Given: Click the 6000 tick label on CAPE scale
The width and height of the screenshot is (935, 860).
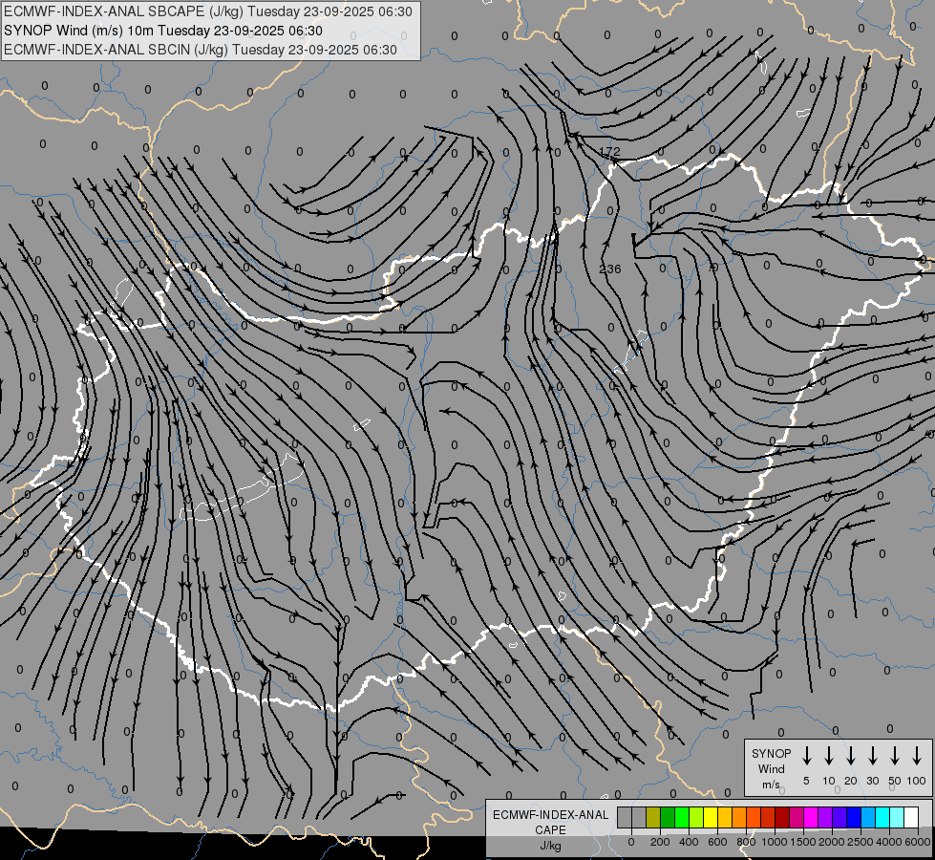Looking at the screenshot, I should pyautogui.click(x=918, y=842).
